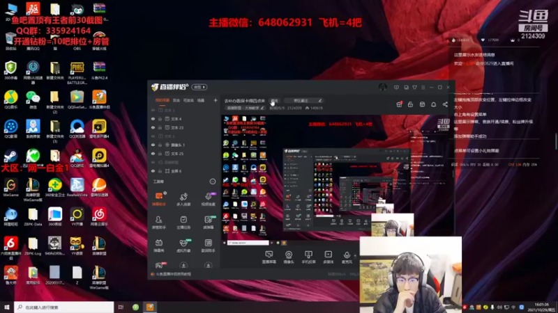Select the 全屏 6 source row
Image resolution: width=558 pixels, height=313 pixels.
tap(184, 171)
